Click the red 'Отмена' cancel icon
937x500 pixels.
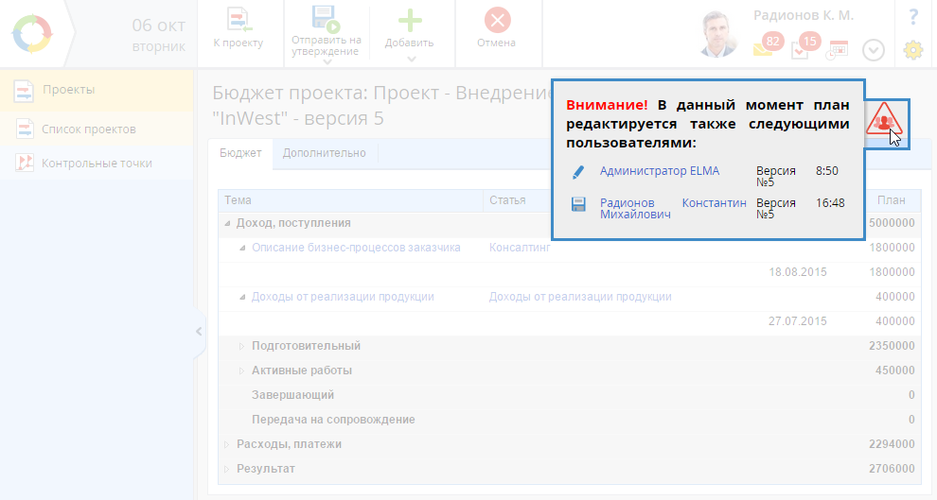[x=497, y=21]
